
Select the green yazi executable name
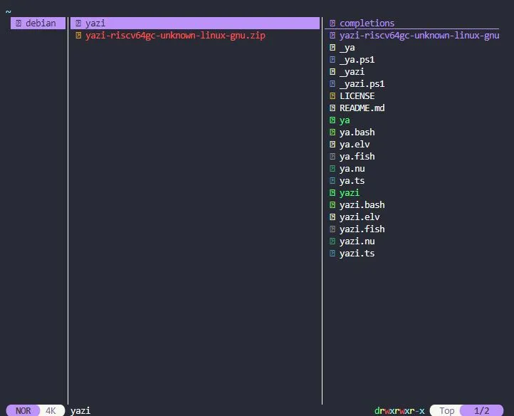[350, 193]
